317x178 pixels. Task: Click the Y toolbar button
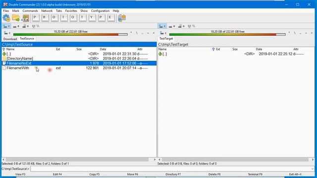coord(92,18)
